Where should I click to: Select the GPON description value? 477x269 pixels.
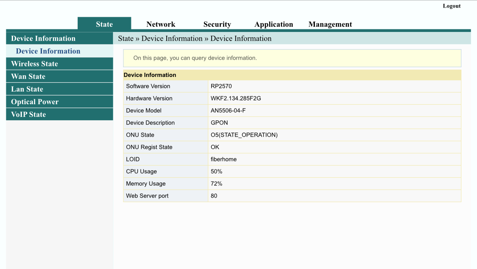click(x=219, y=123)
